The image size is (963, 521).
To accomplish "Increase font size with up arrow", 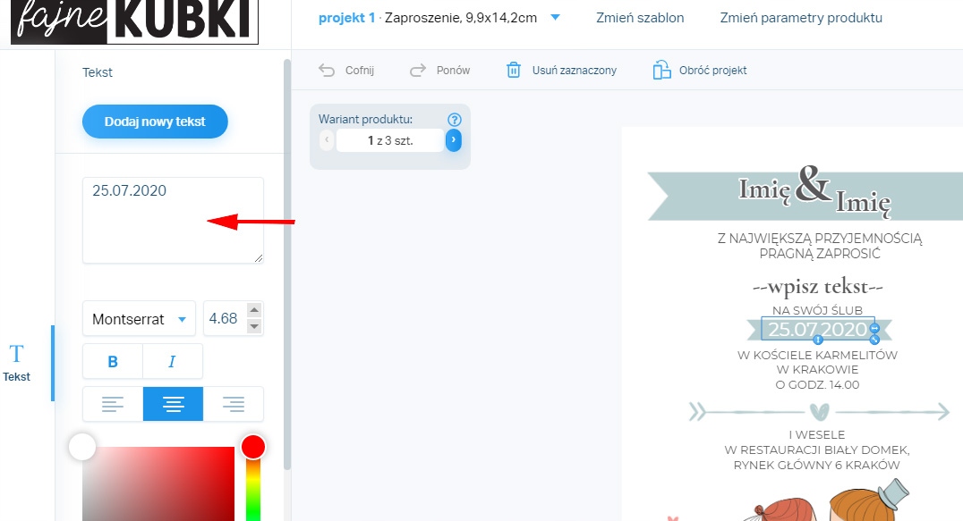I will pos(254,310).
